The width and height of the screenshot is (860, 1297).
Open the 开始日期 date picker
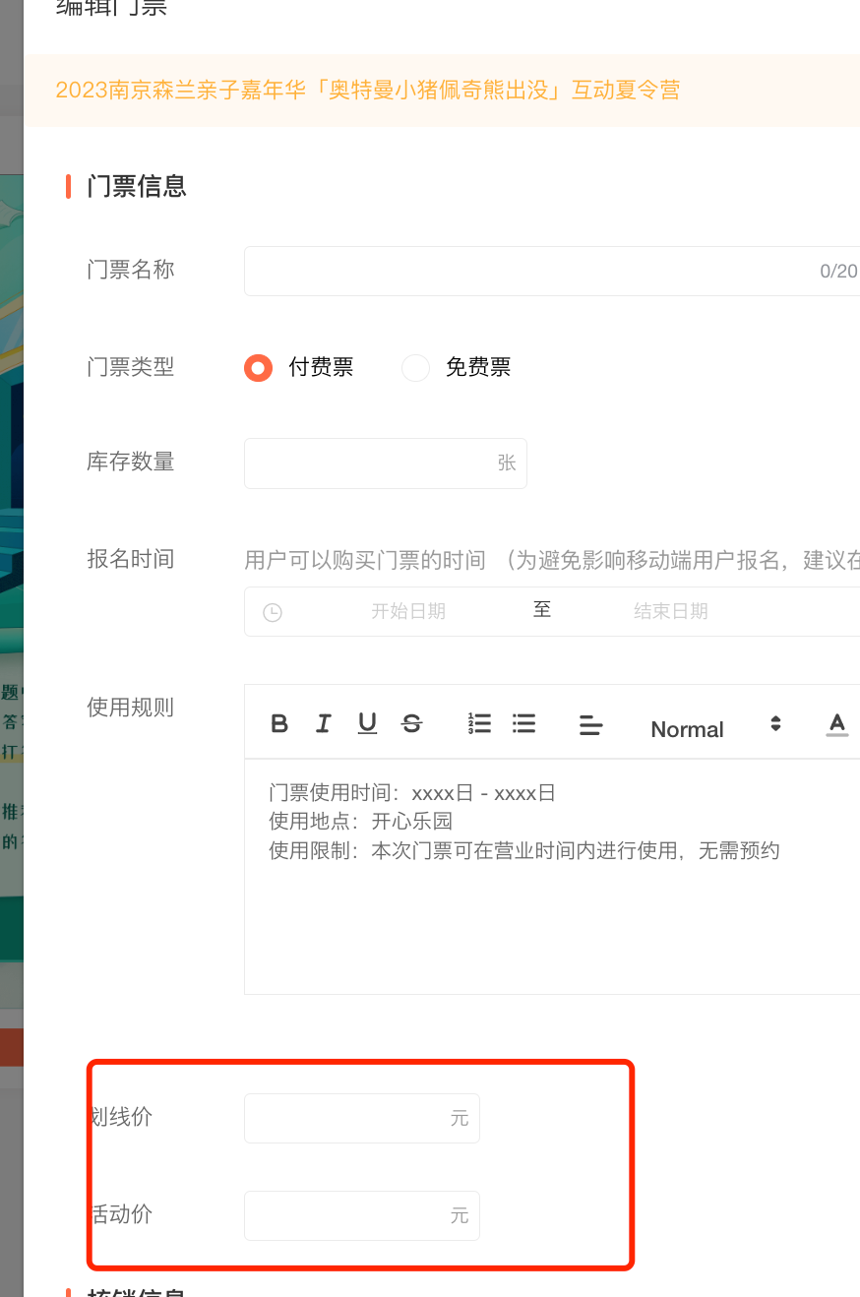pos(407,611)
